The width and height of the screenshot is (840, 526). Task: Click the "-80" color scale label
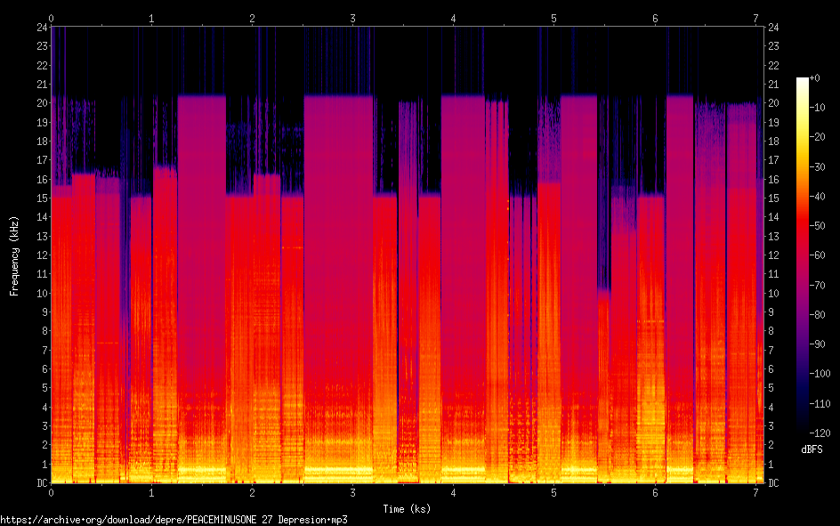(817, 315)
